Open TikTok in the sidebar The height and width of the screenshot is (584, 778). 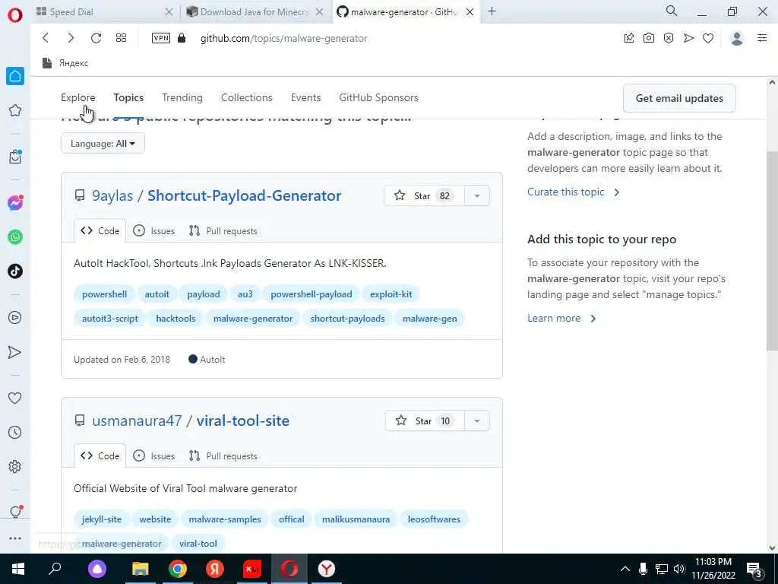pos(15,271)
